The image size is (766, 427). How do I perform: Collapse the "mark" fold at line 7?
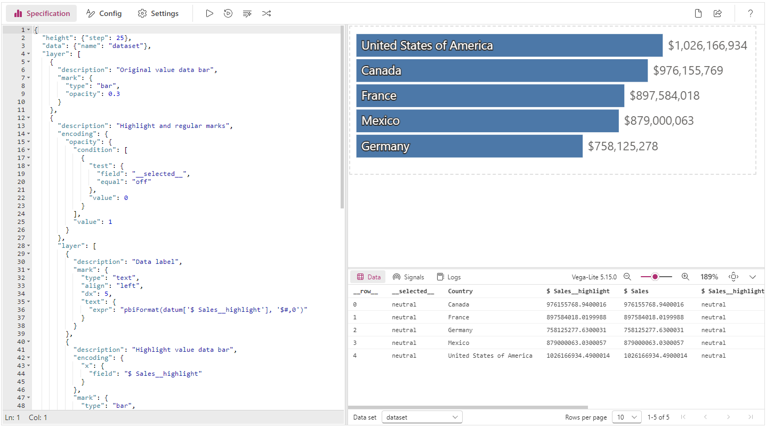[x=28, y=78]
